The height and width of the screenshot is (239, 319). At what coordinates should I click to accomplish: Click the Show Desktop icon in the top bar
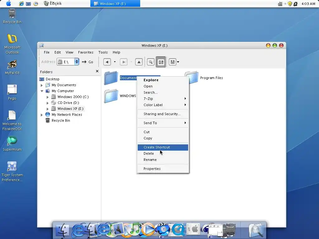tap(28, 4)
